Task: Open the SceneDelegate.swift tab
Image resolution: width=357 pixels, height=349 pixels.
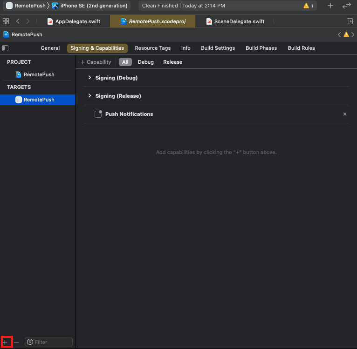Action: pyautogui.click(x=235, y=21)
